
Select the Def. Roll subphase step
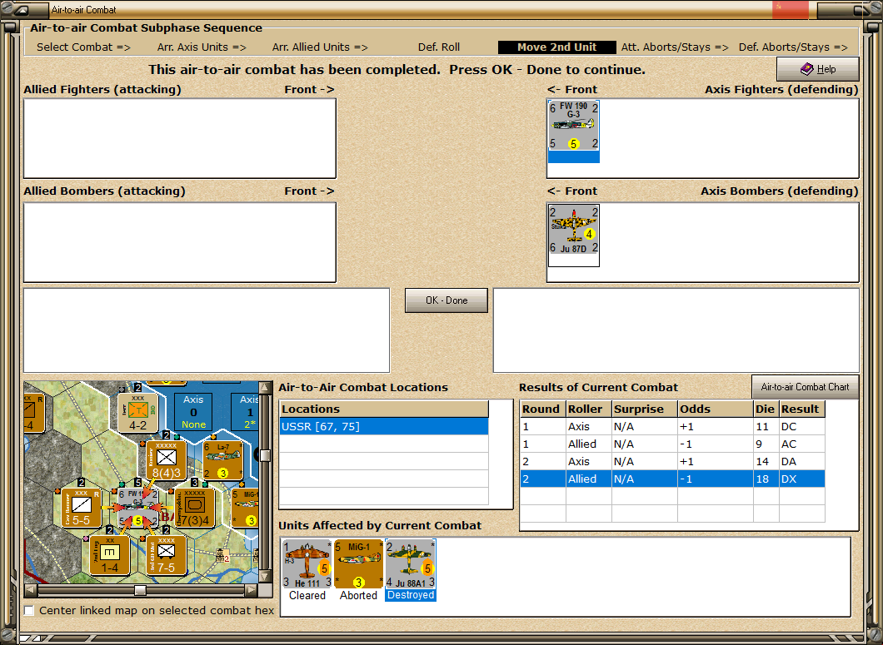coord(439,47)
